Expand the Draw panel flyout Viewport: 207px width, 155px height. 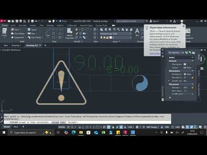pyautogui.click(x=54, y=42)
